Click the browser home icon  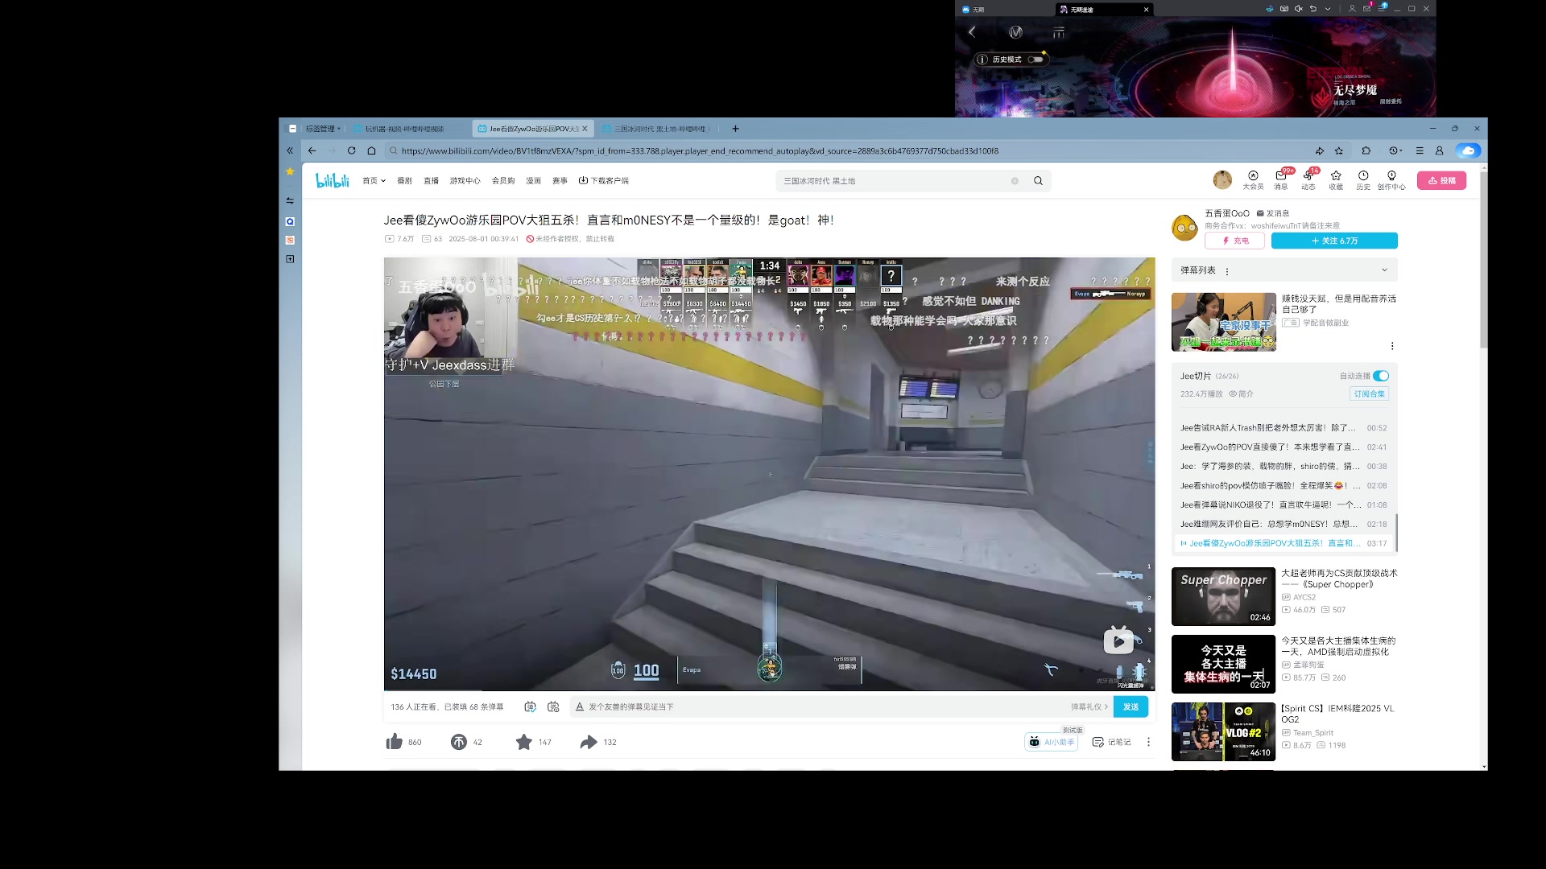coord(371,150)
